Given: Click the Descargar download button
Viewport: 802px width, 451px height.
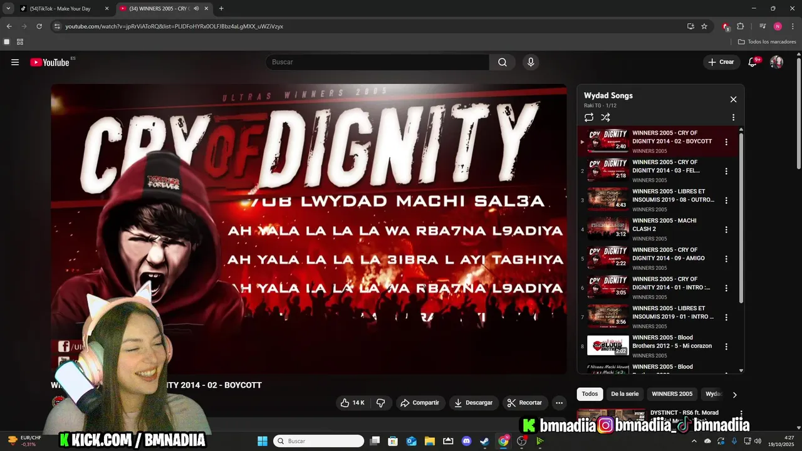Looking at the screenshot, I should [474, 403].
